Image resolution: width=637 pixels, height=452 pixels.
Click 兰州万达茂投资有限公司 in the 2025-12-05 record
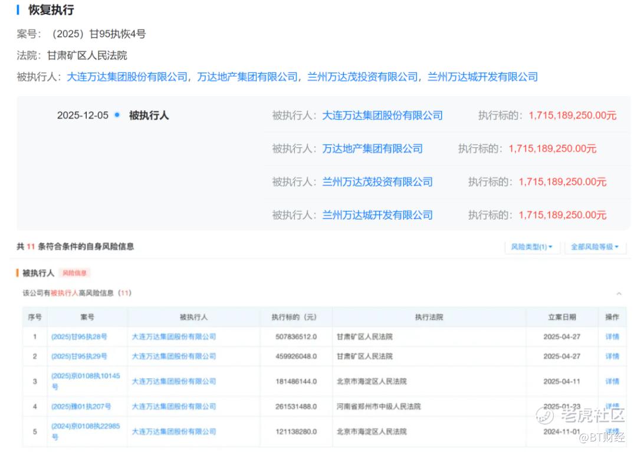377,182
